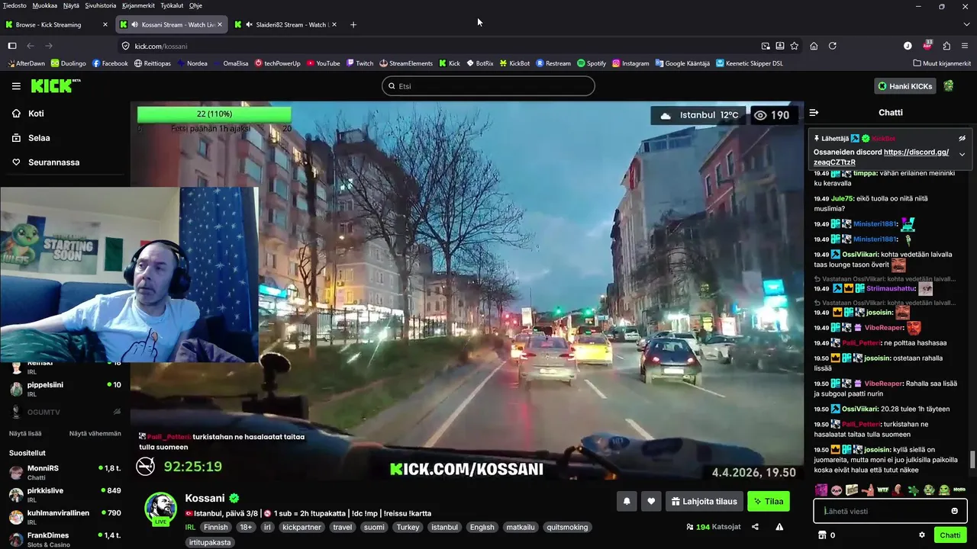Open the Spotify bookmark
The height and width of the screenshot is (549, 977).
pyautogui.click(x=592, y=63)
